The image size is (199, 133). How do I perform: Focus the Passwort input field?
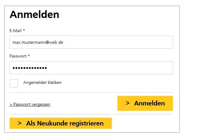point(91,68)
